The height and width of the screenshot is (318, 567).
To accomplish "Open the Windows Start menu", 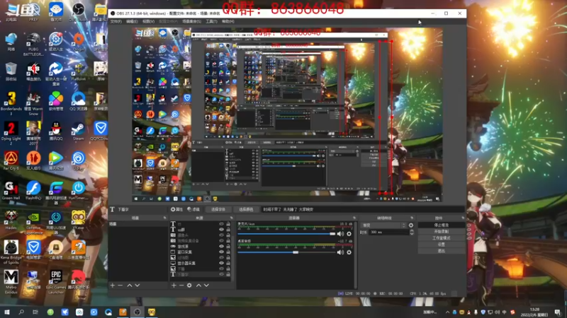I will (7, 312).
